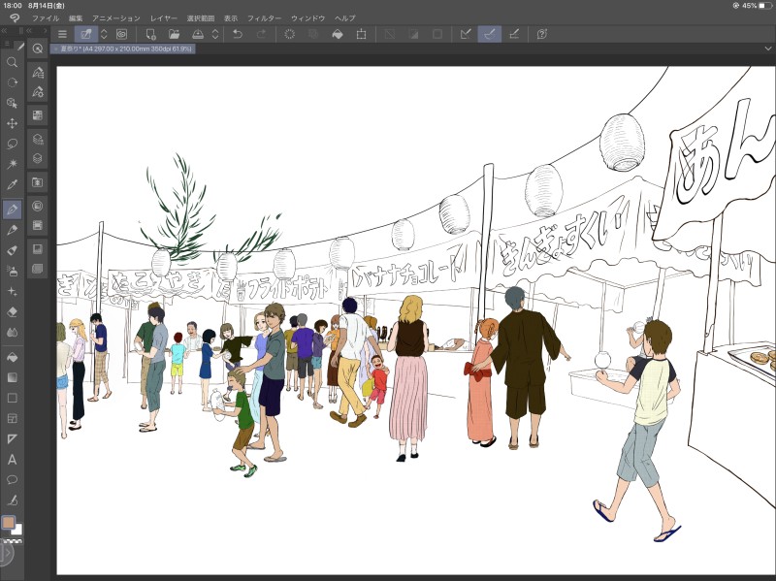The image size is (776, 581).
Task: Toggle the snap to grid button
Action: 513,34
